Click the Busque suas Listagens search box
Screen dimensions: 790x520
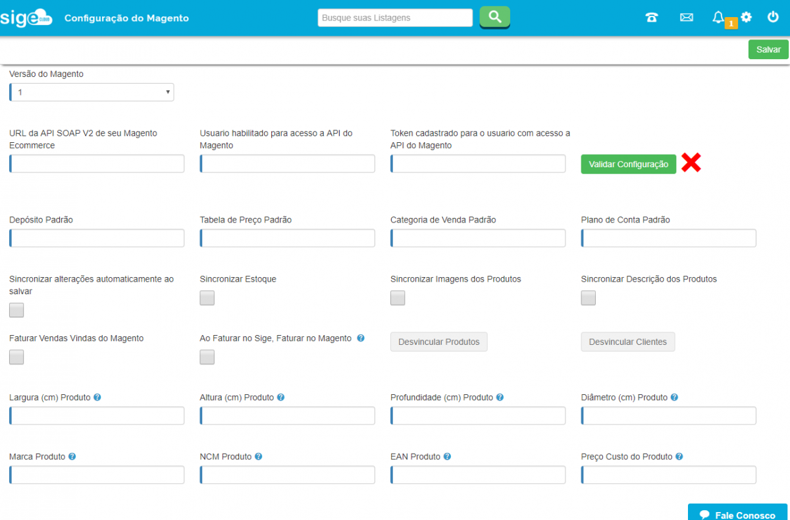point(395,18)
